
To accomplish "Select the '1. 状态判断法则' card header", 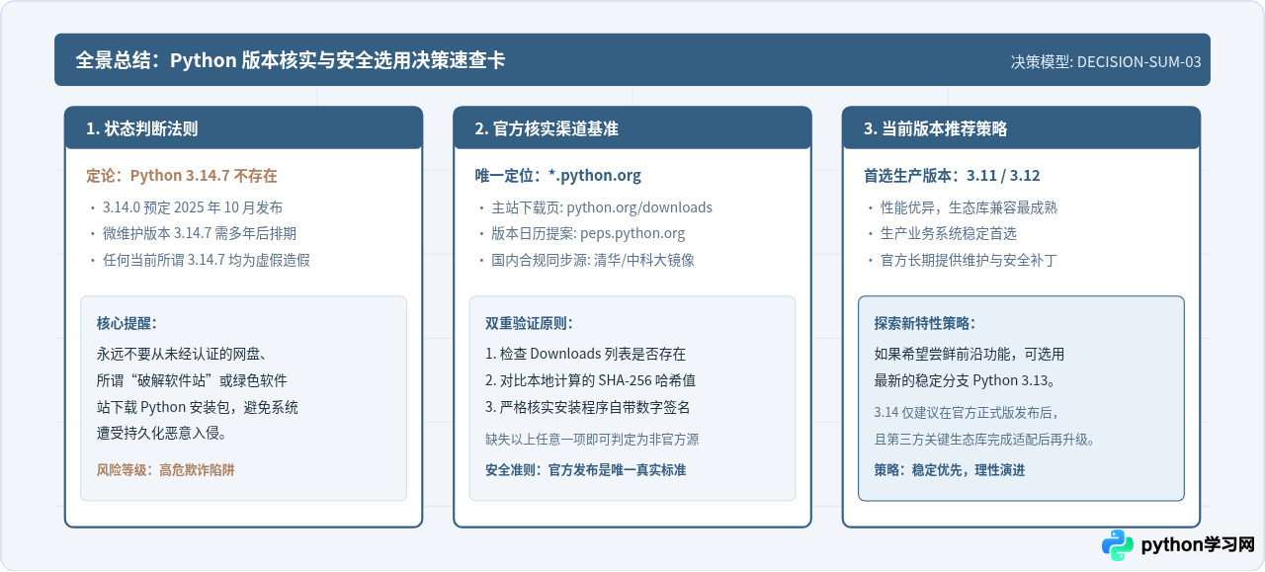I will [243, 128].
